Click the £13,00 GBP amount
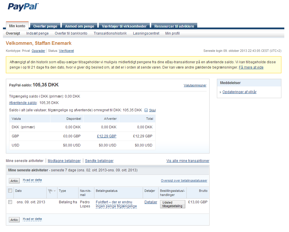The image size is (289, 232). pyautogui.click(x=198, y=202)
